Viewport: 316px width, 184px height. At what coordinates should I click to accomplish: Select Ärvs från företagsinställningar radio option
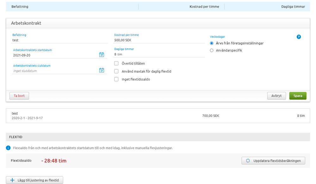(x=212, y=43)
